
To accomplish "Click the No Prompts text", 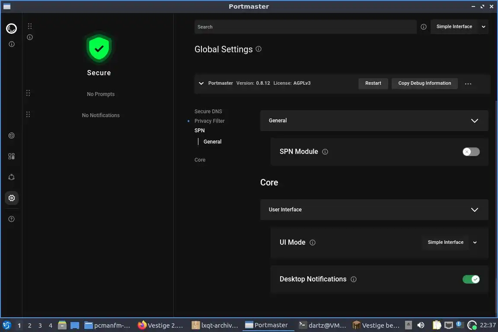I will (x=101, y=94).
